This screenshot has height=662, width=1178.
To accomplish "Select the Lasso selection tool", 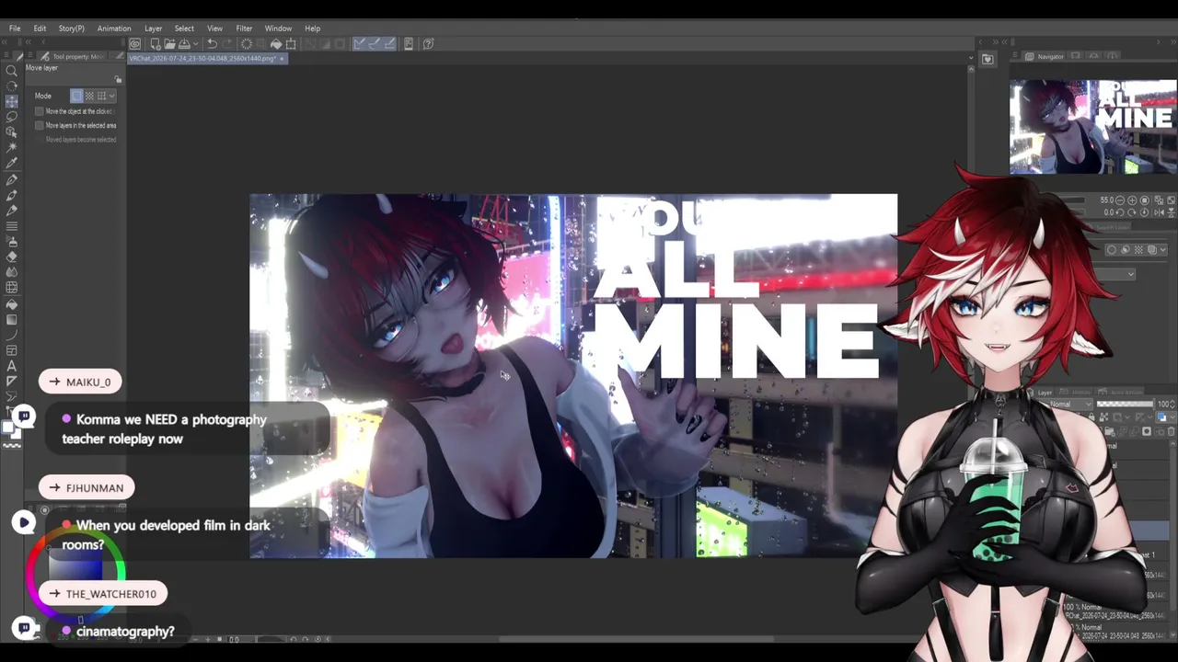I will click(x=12, y=117).
